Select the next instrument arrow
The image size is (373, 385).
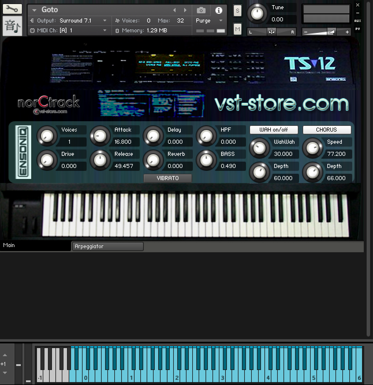click(x=185, y=10)
